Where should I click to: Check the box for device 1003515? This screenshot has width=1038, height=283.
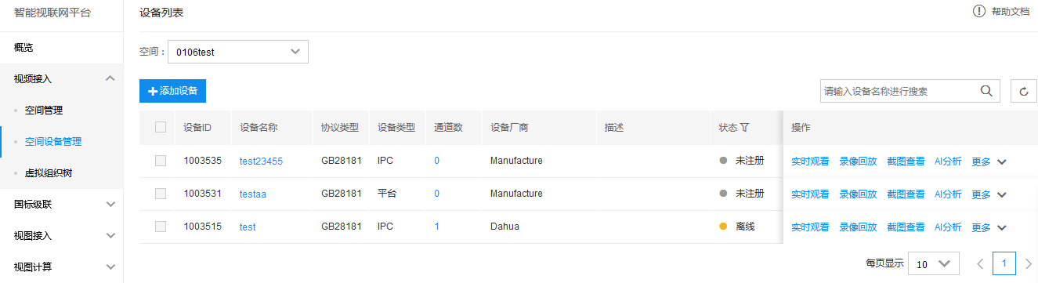[161, 227]
